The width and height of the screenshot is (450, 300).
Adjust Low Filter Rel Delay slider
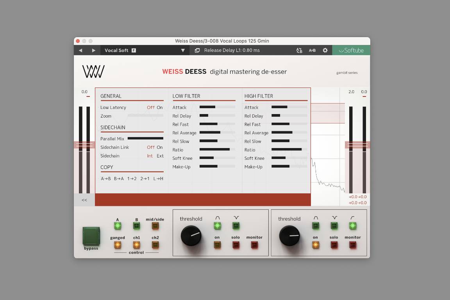[217, 115]
